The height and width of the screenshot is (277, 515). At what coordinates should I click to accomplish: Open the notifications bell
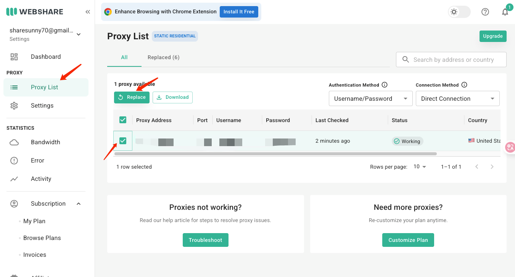click(x=505, y=12)
